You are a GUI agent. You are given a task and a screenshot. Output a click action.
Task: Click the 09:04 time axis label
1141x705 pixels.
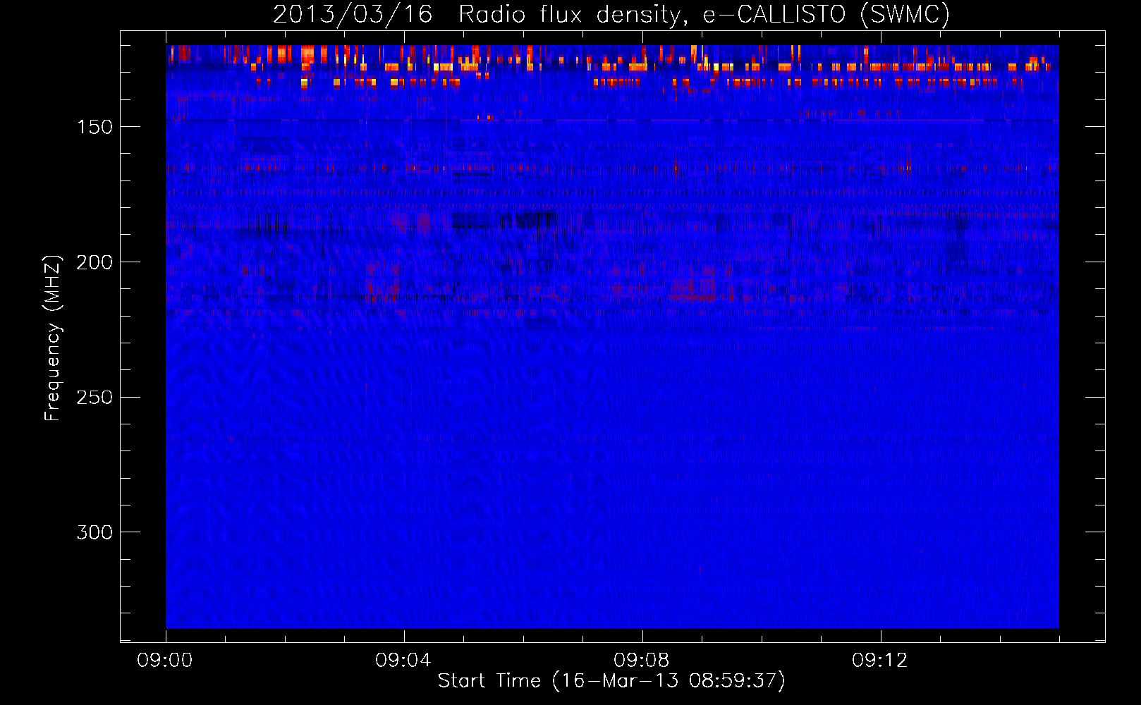[x=403, y=661]
